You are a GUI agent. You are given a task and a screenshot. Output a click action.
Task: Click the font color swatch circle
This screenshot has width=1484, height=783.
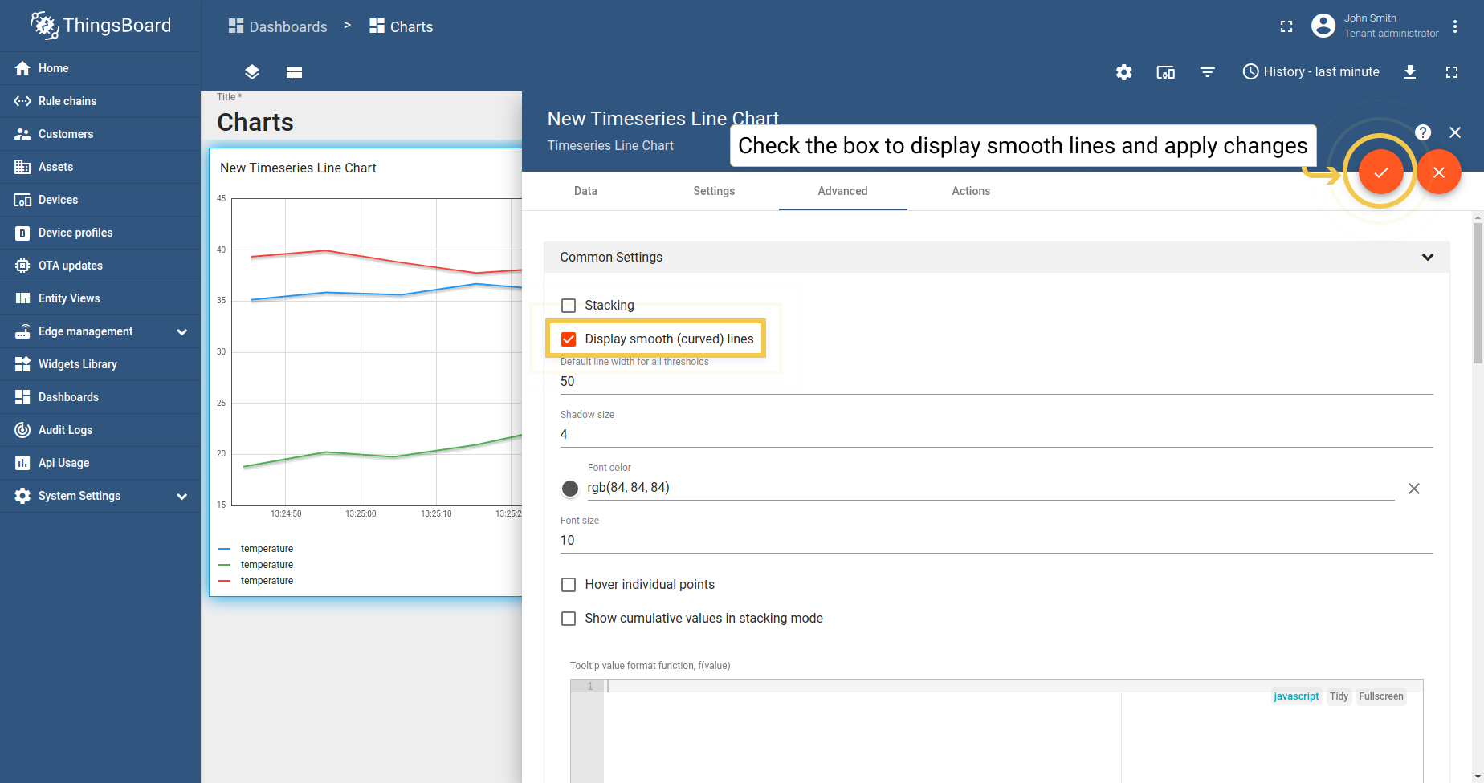(570, 489)
